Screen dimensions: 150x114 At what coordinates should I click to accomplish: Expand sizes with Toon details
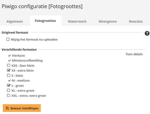pyautogui.click(x=134, y=54)
